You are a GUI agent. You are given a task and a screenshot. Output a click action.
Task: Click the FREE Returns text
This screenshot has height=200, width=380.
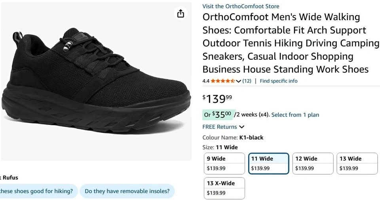(219, 127)
